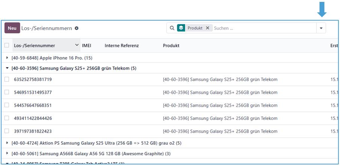This screenshot has width=340, height=166.
Task: Click the magnifier search icon
Action: click(172, 28)
